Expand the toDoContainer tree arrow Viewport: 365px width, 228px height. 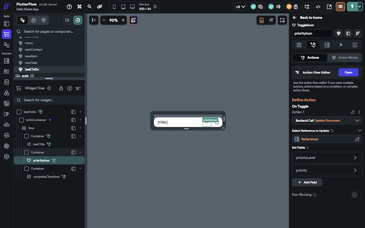[x=80, y=120]
